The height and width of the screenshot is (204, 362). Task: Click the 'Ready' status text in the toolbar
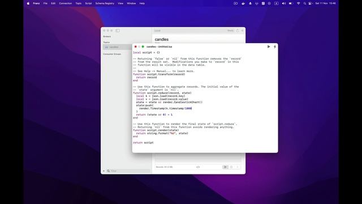pyautogui.click(x=230, y=31)
